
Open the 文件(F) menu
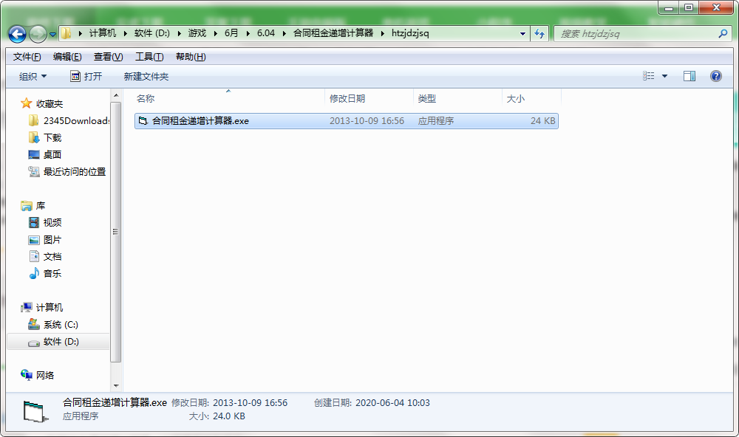(27, 57)
